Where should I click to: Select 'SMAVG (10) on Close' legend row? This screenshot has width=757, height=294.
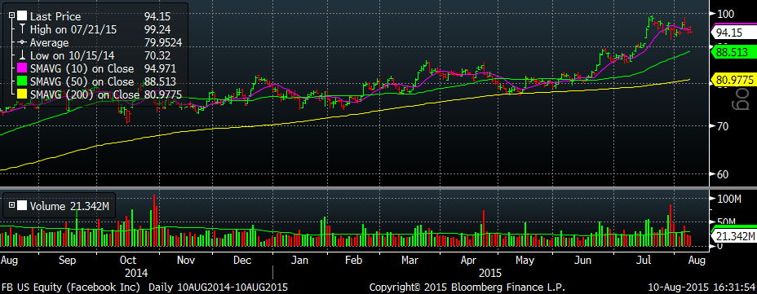[98, 68]
